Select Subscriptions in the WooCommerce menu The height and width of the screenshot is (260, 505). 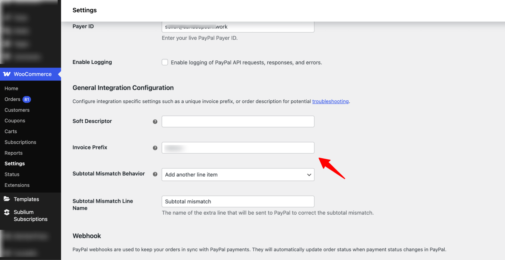pos(20,142)
